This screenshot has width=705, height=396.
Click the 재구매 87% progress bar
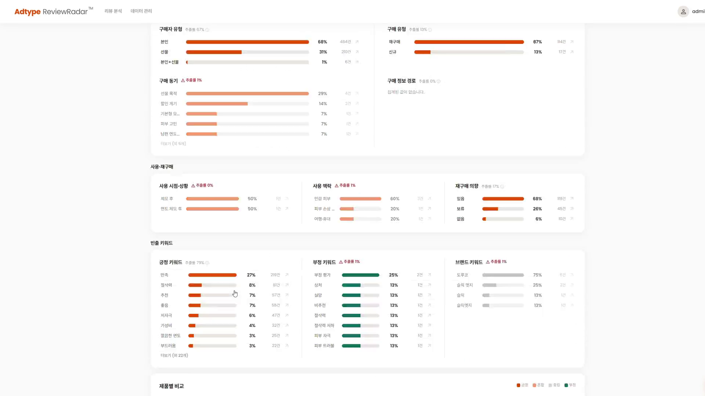(x=469, y=42)
